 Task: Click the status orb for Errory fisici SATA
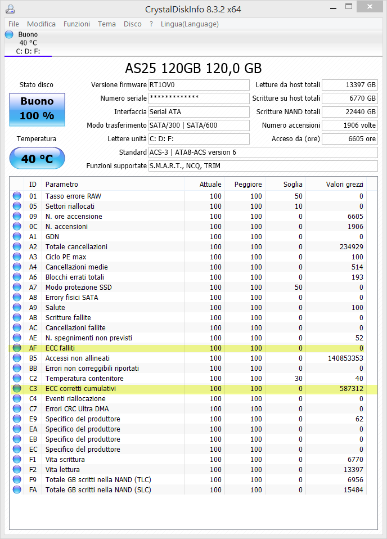pyautogui.click(x=17, y=297)
